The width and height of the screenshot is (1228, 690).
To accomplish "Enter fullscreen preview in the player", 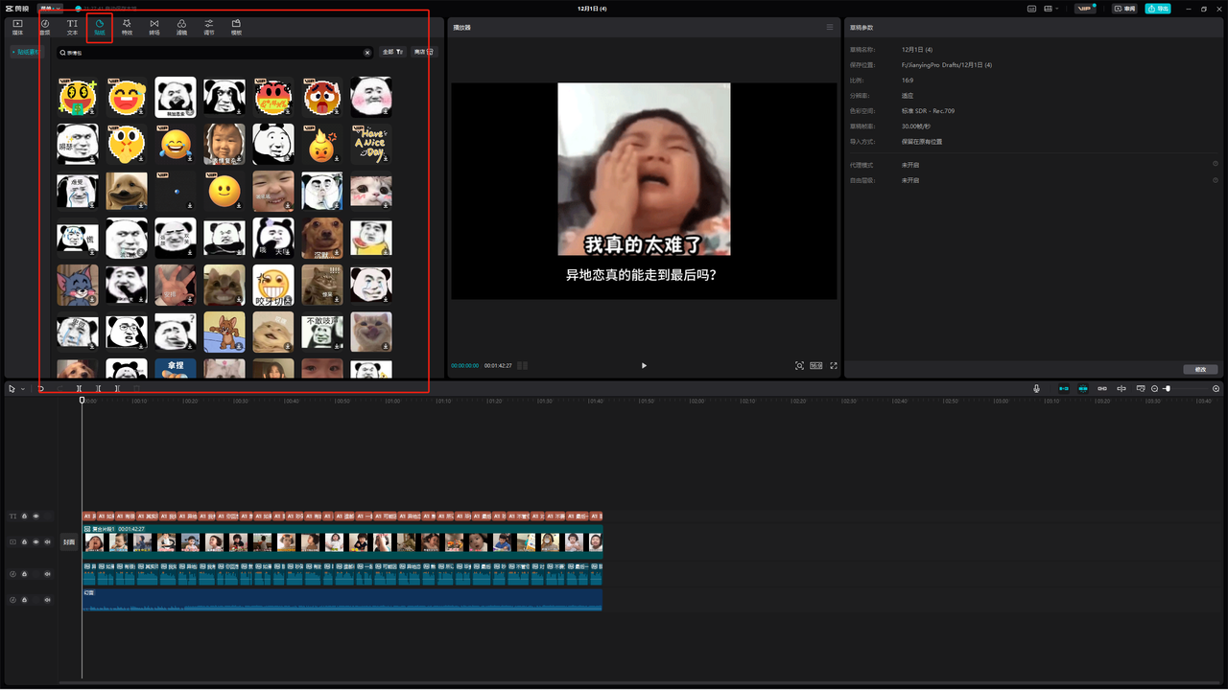I will pos(834,365).
